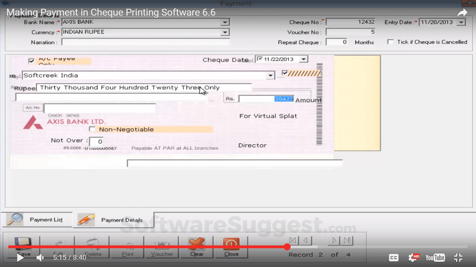Jump to the first record
Screen dimensions: 476x267
292,240
